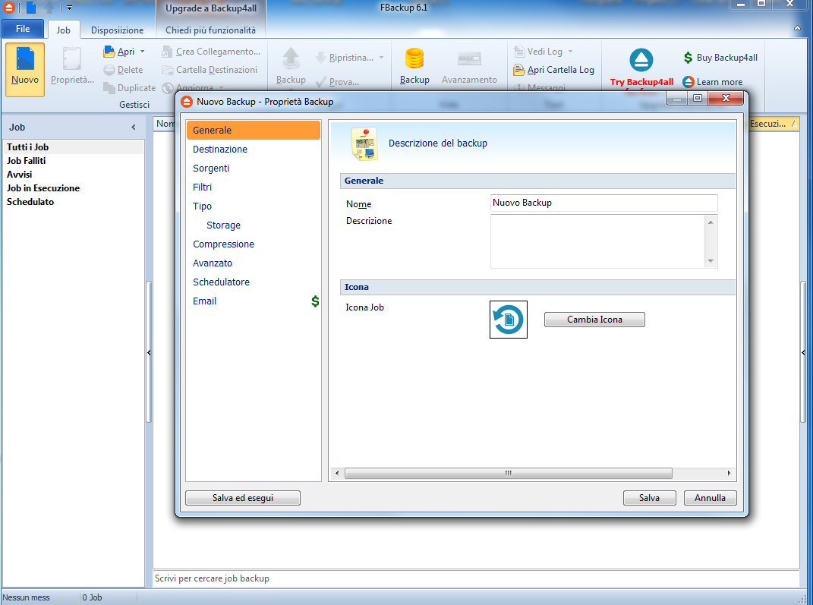Viewport: 813px width, 605px height.
Task: Select Destinazione in the properties list
Action: [220, 150]
